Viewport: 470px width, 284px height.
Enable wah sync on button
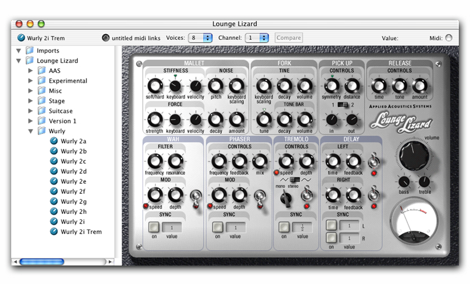(154, 227)
